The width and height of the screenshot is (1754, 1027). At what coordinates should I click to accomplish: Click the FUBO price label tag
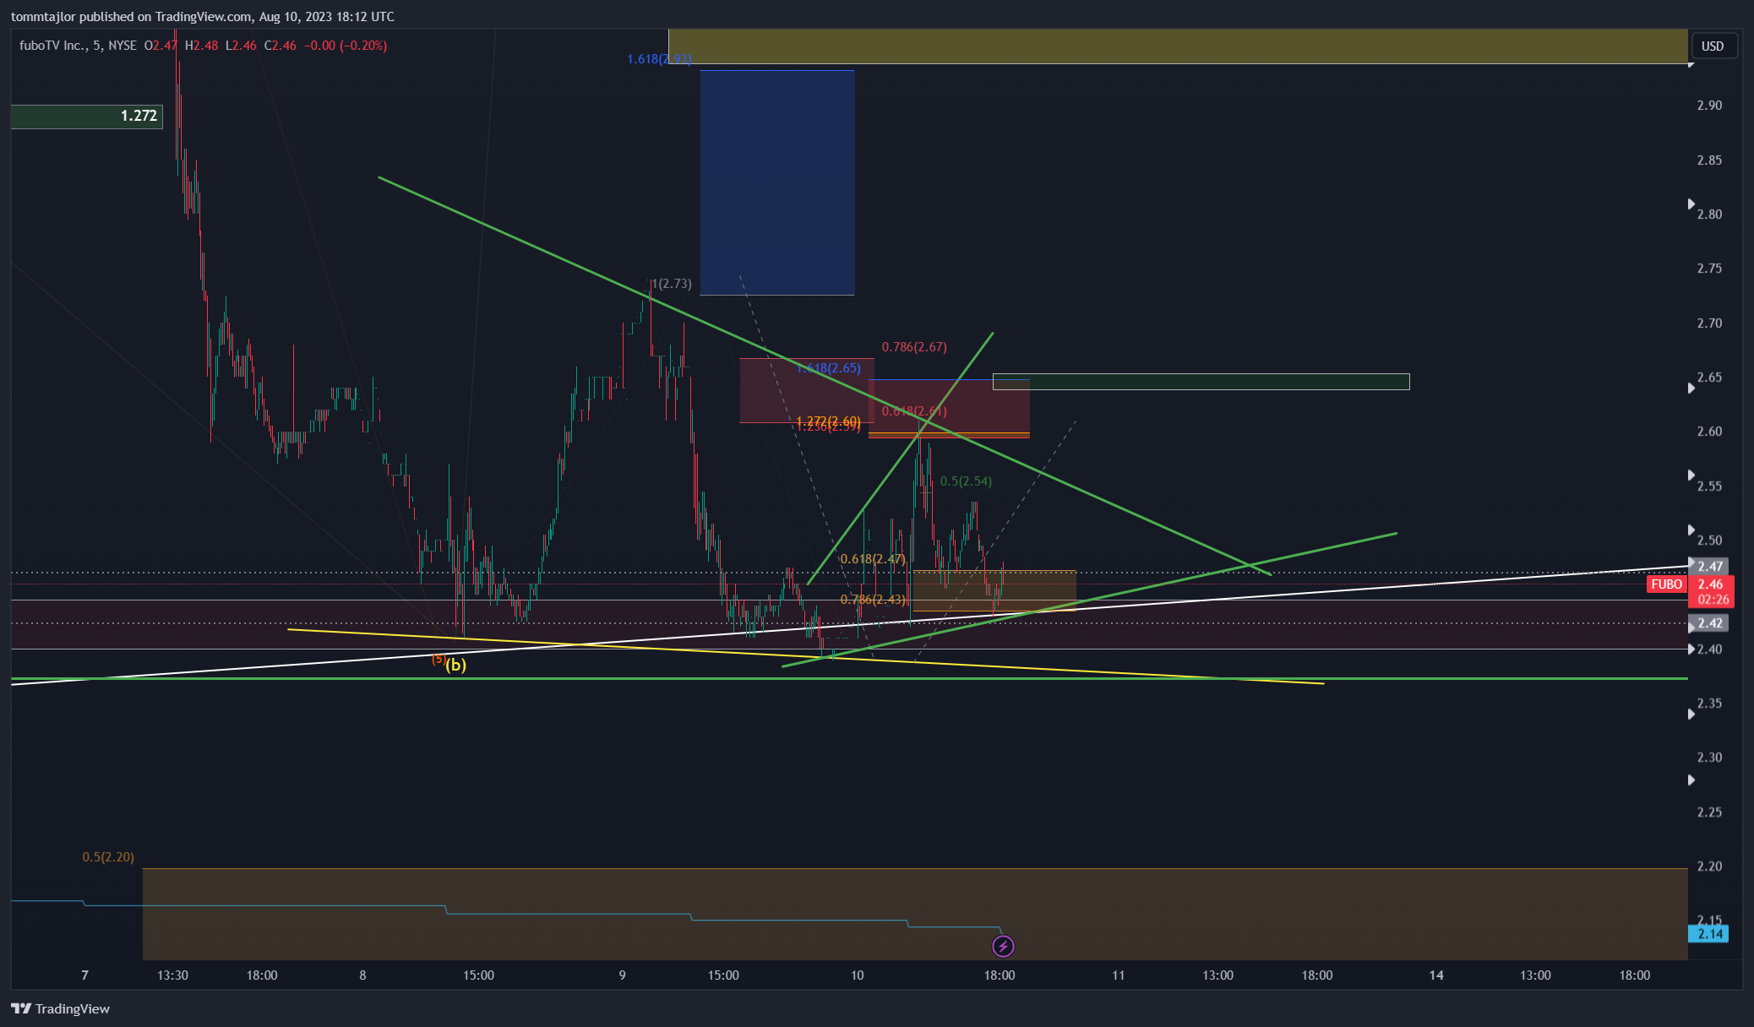[x=1666, y=584]
